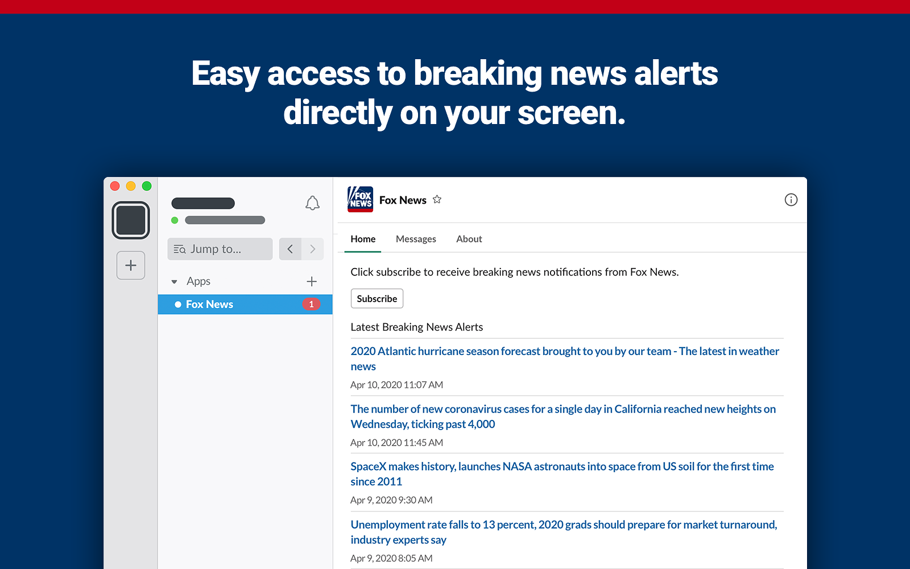Switch to the Messages tab

416,239
